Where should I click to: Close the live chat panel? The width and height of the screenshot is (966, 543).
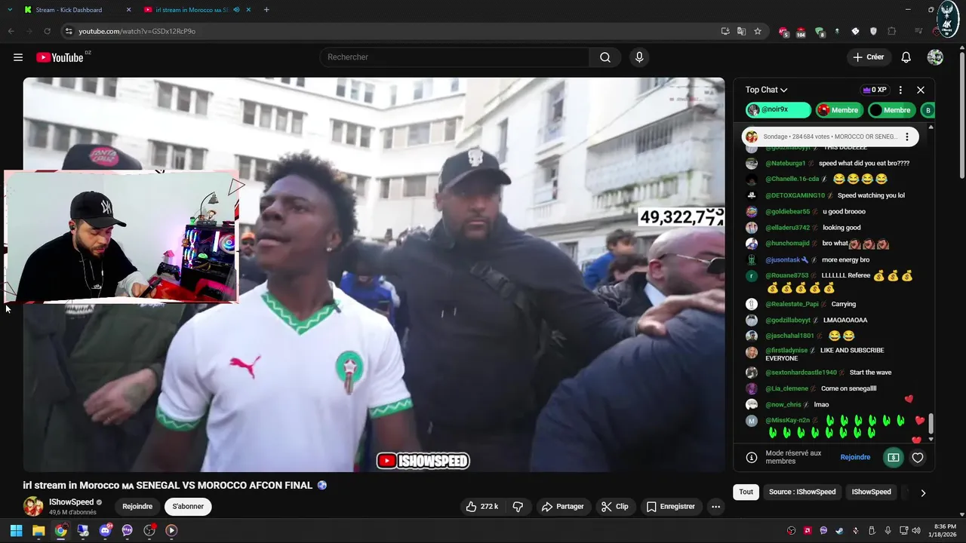[x=921, y=90]
